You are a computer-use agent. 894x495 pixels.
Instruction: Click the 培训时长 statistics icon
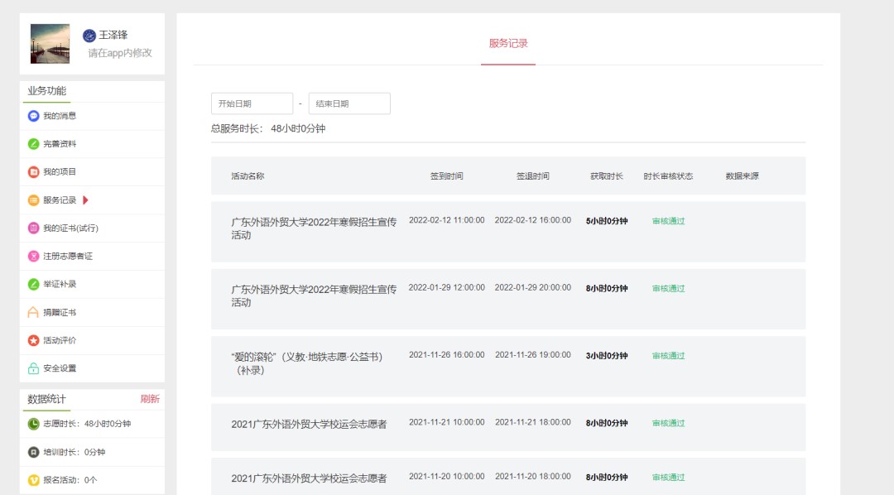pyautogui.click(x=34, y=452)
